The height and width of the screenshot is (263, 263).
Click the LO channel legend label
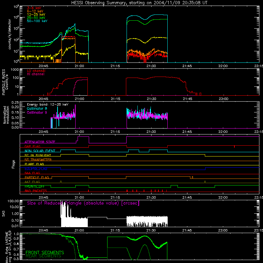(x=36, y=71)
